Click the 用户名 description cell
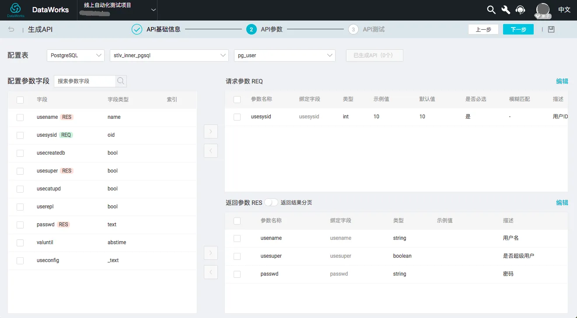 click(x=511, y=238)
